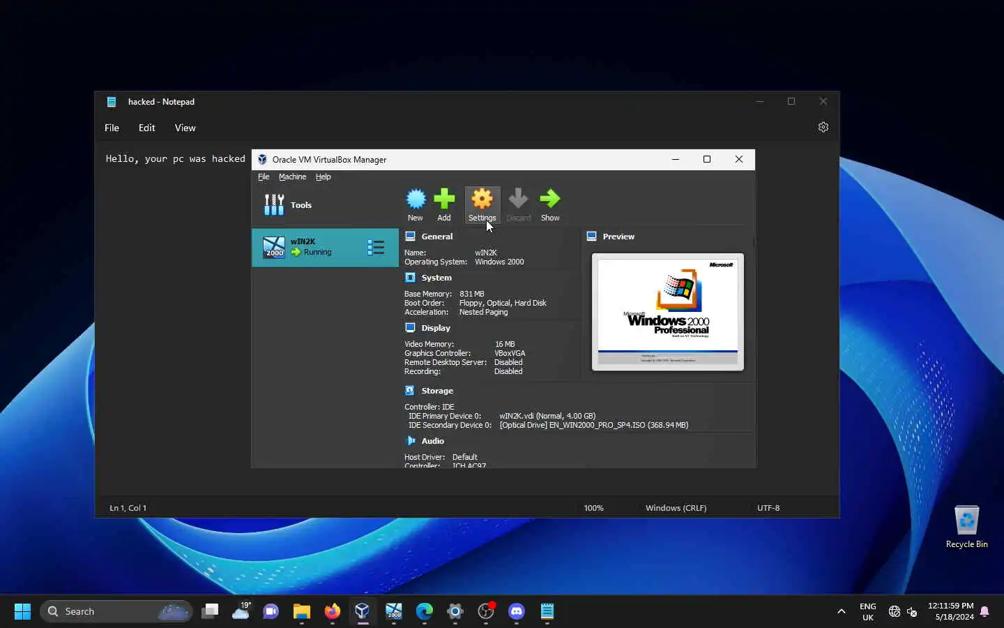Click the Nested Paging acceleration value
The image size is (1004, 628).
484,312
